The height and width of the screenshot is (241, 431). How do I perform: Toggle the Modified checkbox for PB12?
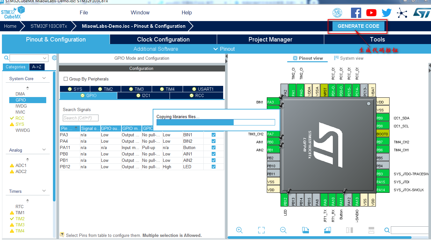click(214, 167)
